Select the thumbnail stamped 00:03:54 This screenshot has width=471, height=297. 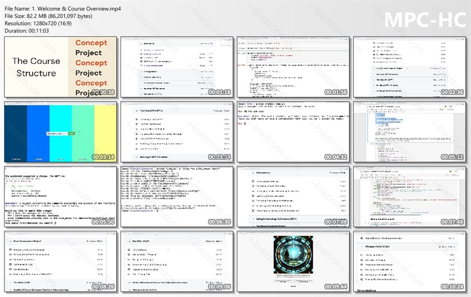coord(177,132)
